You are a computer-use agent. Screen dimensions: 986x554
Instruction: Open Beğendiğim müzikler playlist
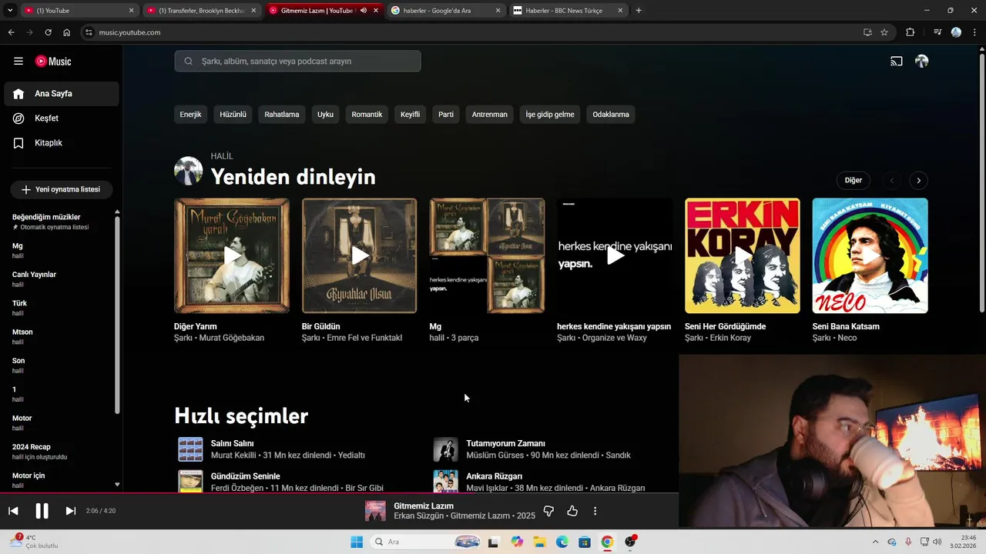tap(60, 222)
